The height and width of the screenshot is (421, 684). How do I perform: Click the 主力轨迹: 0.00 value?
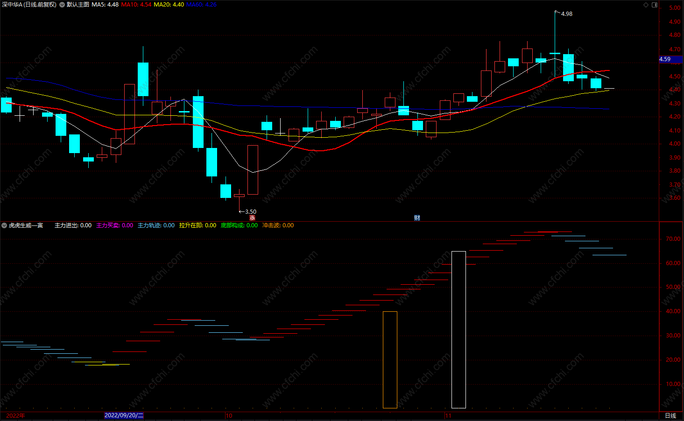(156, 225)
